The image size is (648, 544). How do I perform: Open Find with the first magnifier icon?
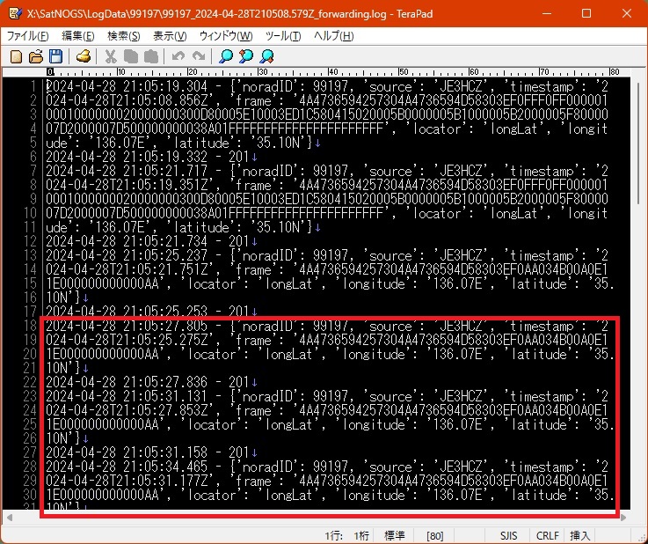coord(226,56)
